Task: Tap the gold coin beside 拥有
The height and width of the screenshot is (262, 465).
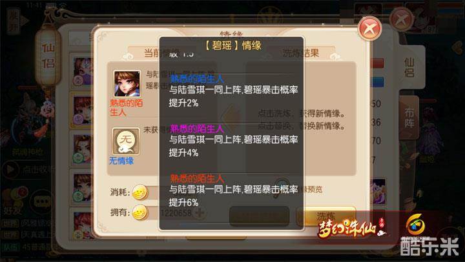Action: coord(139,212)
